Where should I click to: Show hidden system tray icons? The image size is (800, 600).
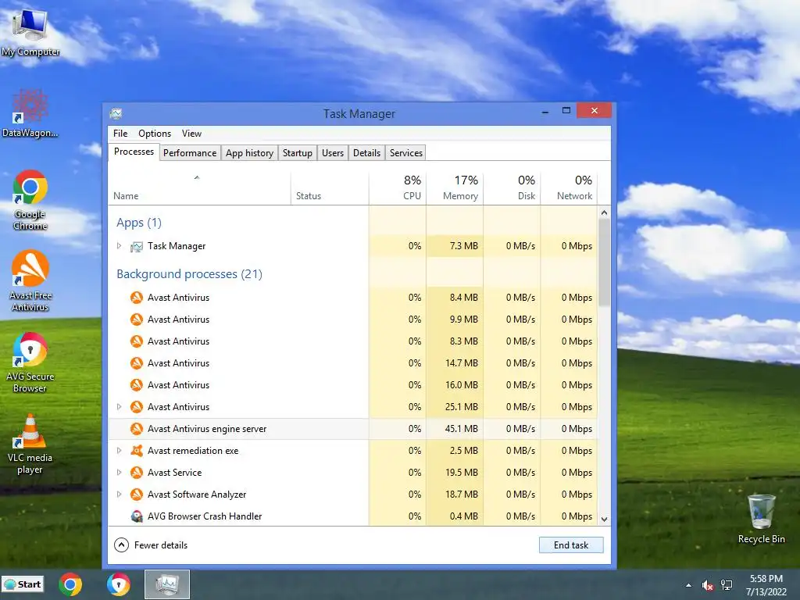pyautogui.click(x=689, y=585)
